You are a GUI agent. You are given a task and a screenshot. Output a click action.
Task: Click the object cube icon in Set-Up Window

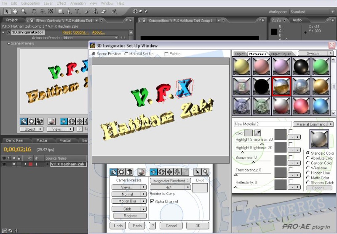129,172
